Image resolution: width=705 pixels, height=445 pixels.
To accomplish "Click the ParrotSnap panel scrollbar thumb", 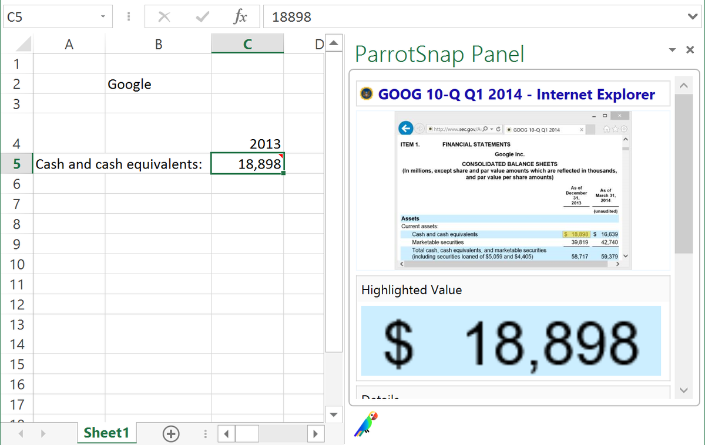I will click(x=683, y=173).
